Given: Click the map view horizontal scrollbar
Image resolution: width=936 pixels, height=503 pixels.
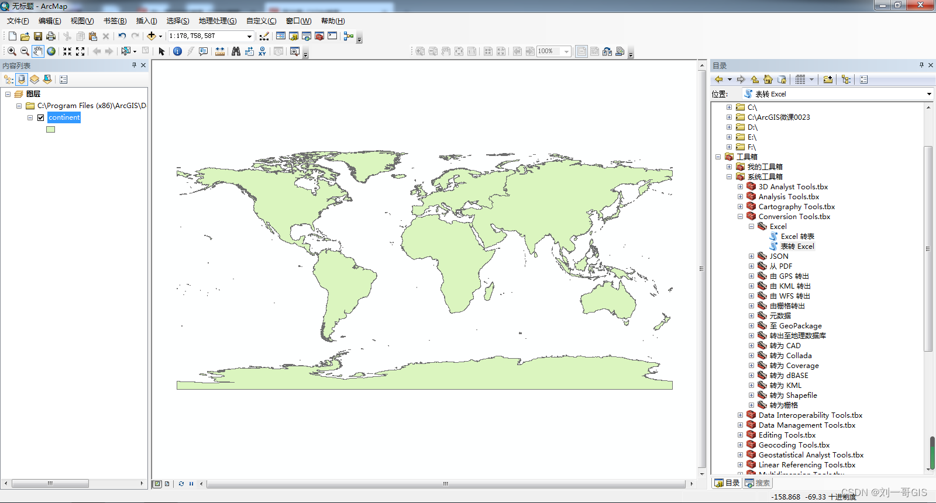Looking at the screenshot, I should pyautogui.click(x=446, y=484).
